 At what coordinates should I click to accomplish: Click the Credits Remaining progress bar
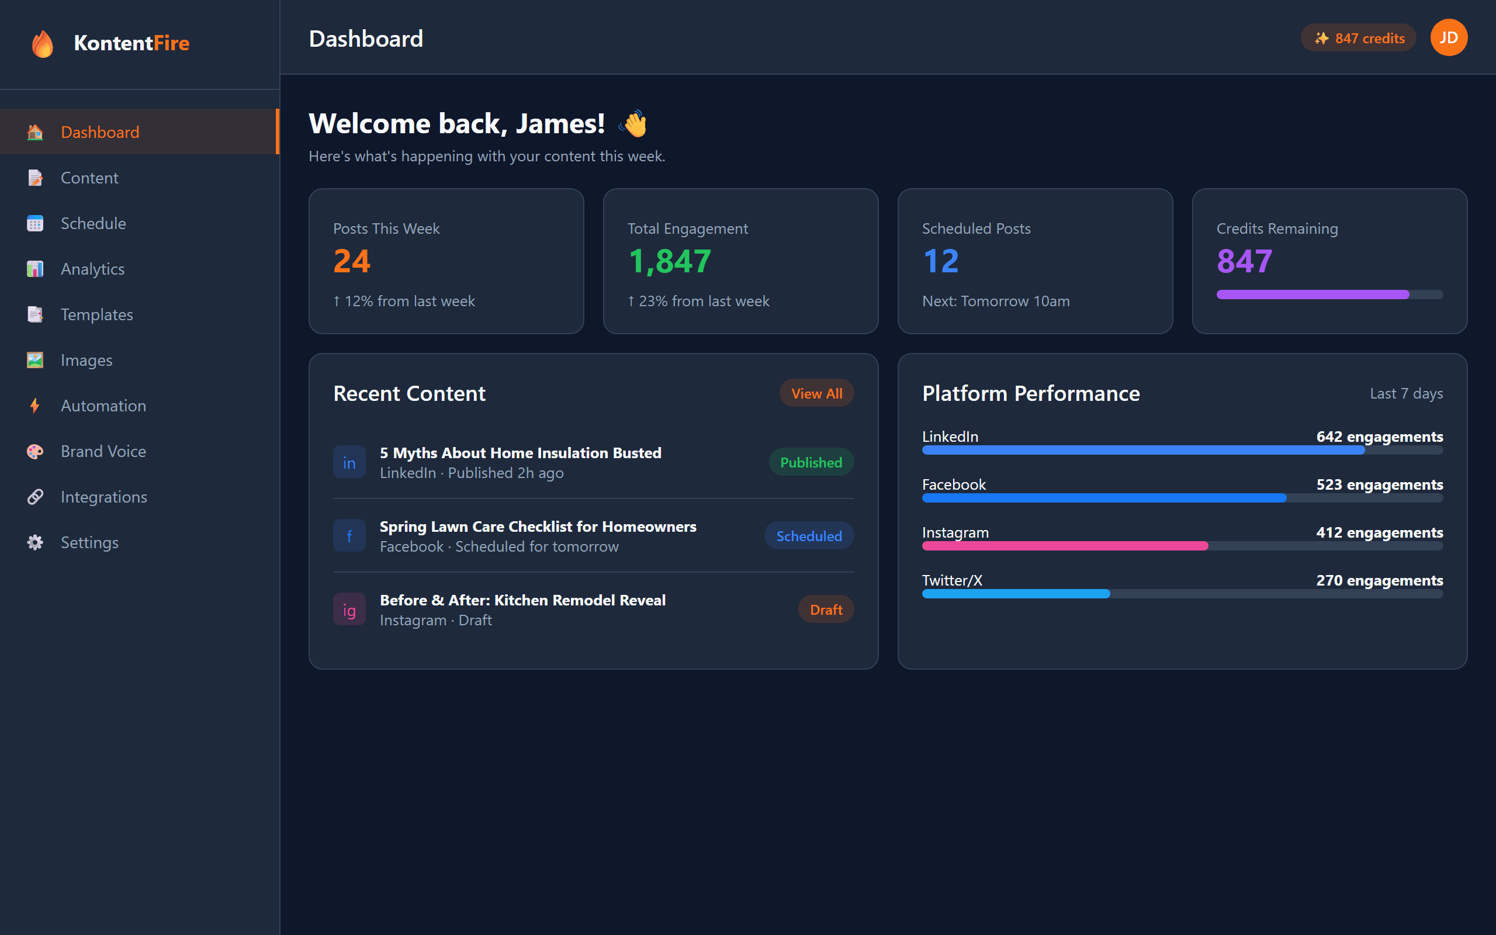(1329, 295)
